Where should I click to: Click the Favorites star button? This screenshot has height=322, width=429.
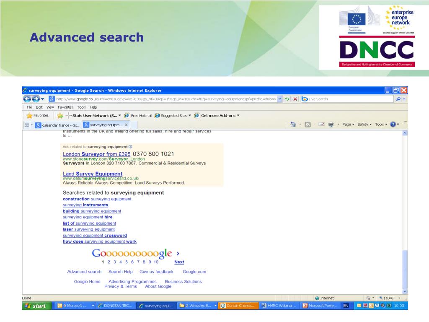tap(37, 116)
